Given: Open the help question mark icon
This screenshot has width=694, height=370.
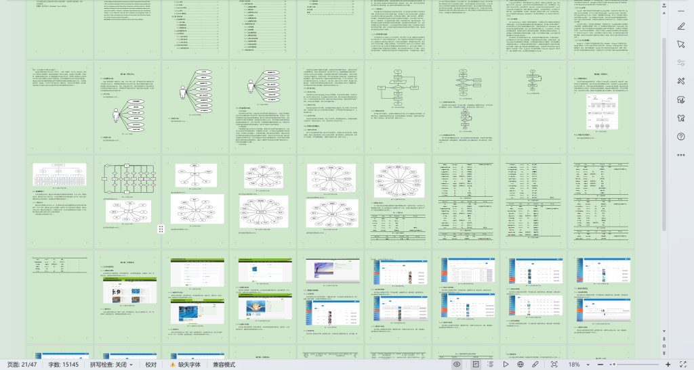Looking at the screenshot, I should 680,137.
